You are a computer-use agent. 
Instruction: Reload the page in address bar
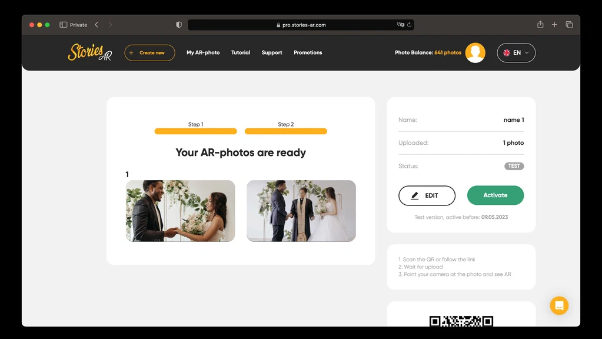pyautogui.click(x=409, y=25)
